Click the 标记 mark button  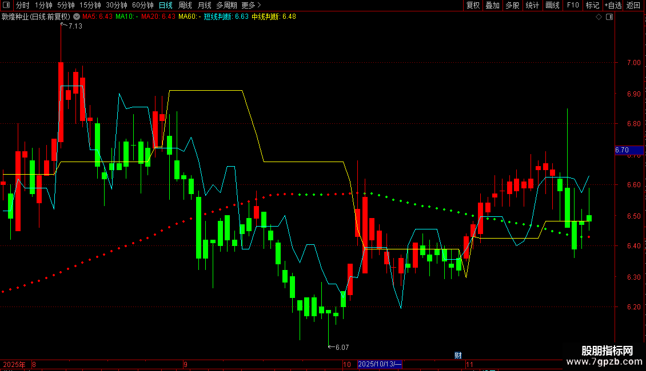pyautogui.click(x=592, y=5)
